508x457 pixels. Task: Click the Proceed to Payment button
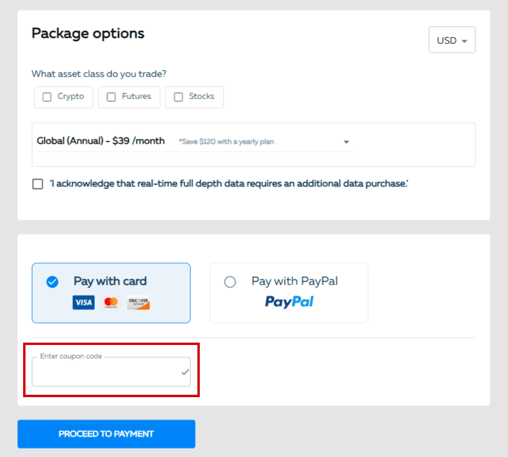[x=106, y=434]
